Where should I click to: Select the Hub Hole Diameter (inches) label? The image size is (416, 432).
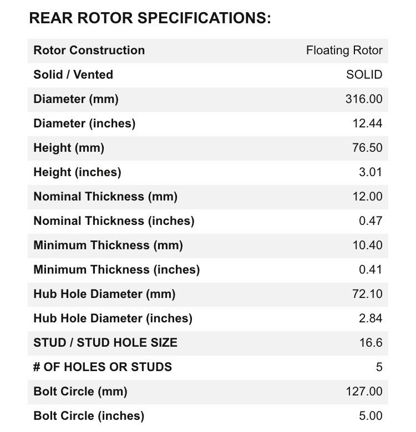coord(113,318)
